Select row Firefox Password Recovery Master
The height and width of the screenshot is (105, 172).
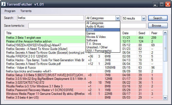(x=84, y=90)
